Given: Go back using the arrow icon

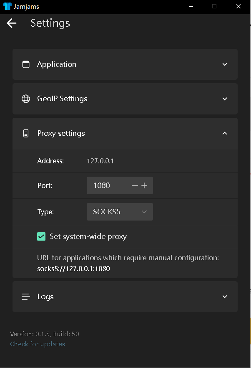Looking at the screenshot, I should tap(12, 23).
